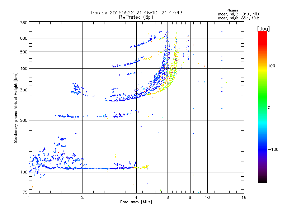Click the colorbar label '100'
This screenshot has height=215, width=287.
point(272,66)
